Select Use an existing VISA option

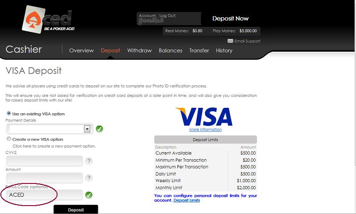point(9,113)
